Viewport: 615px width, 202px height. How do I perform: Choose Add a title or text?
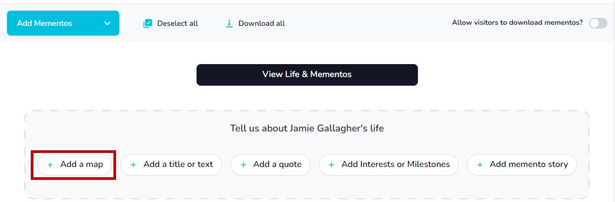[x=171, y=165]
